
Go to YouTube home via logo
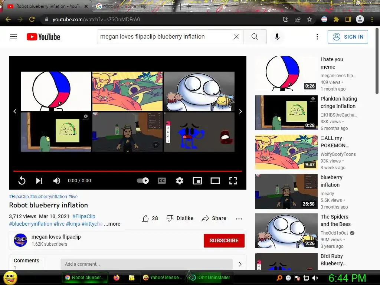pyautogui.click(x=43, y=37)
